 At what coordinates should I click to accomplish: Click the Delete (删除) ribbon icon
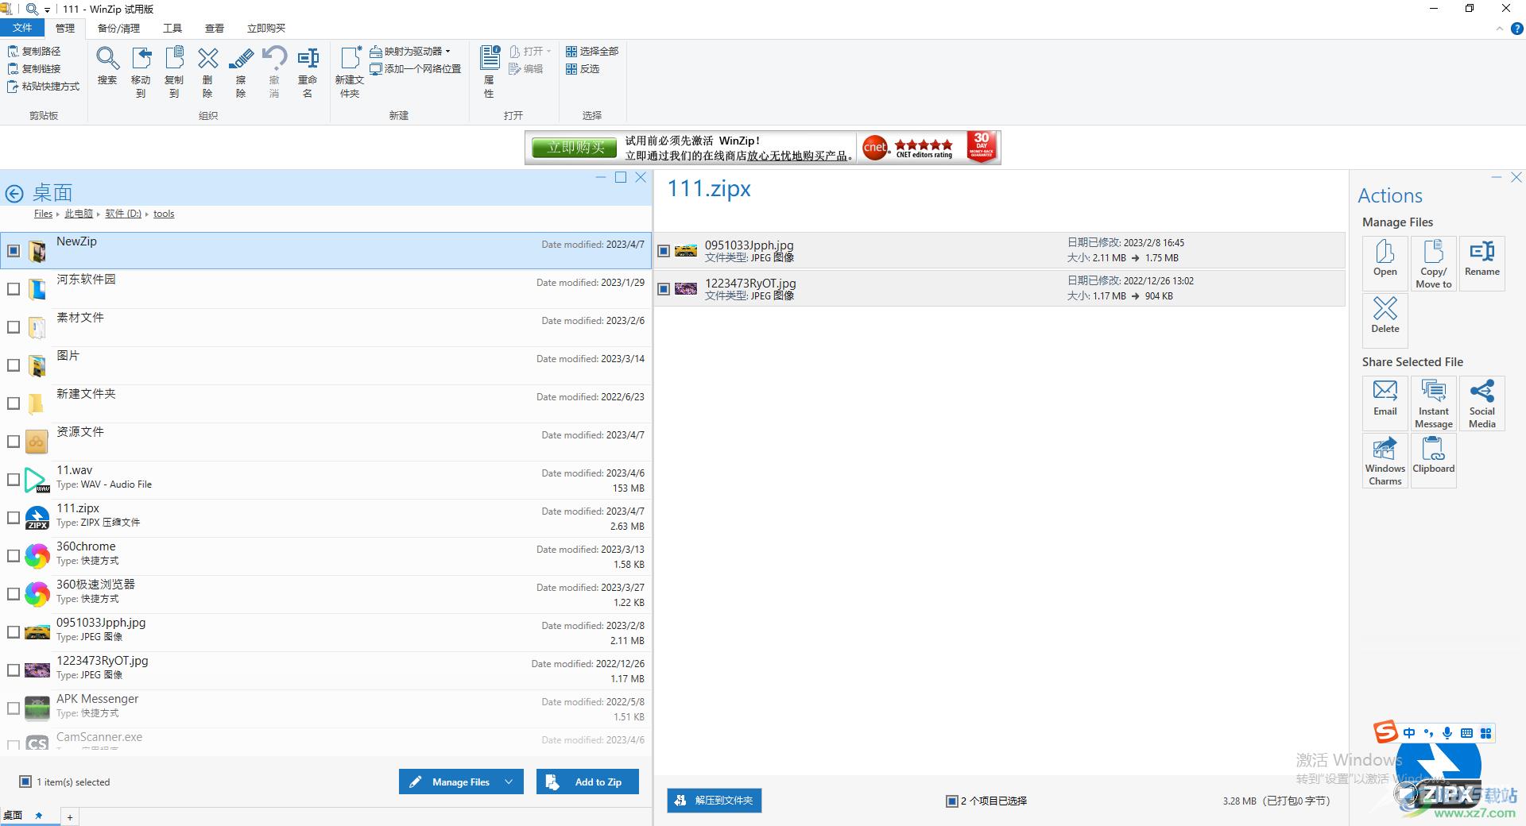[207, 71]
